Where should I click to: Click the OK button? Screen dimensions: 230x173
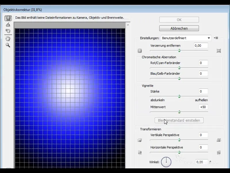(x=179, y=20)
